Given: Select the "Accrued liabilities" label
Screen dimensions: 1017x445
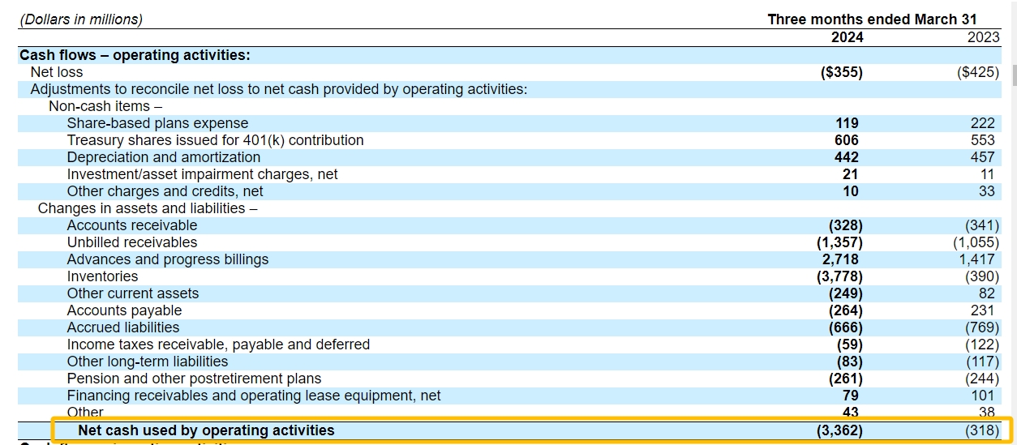Looking at the screenshot, I should 123,327.
